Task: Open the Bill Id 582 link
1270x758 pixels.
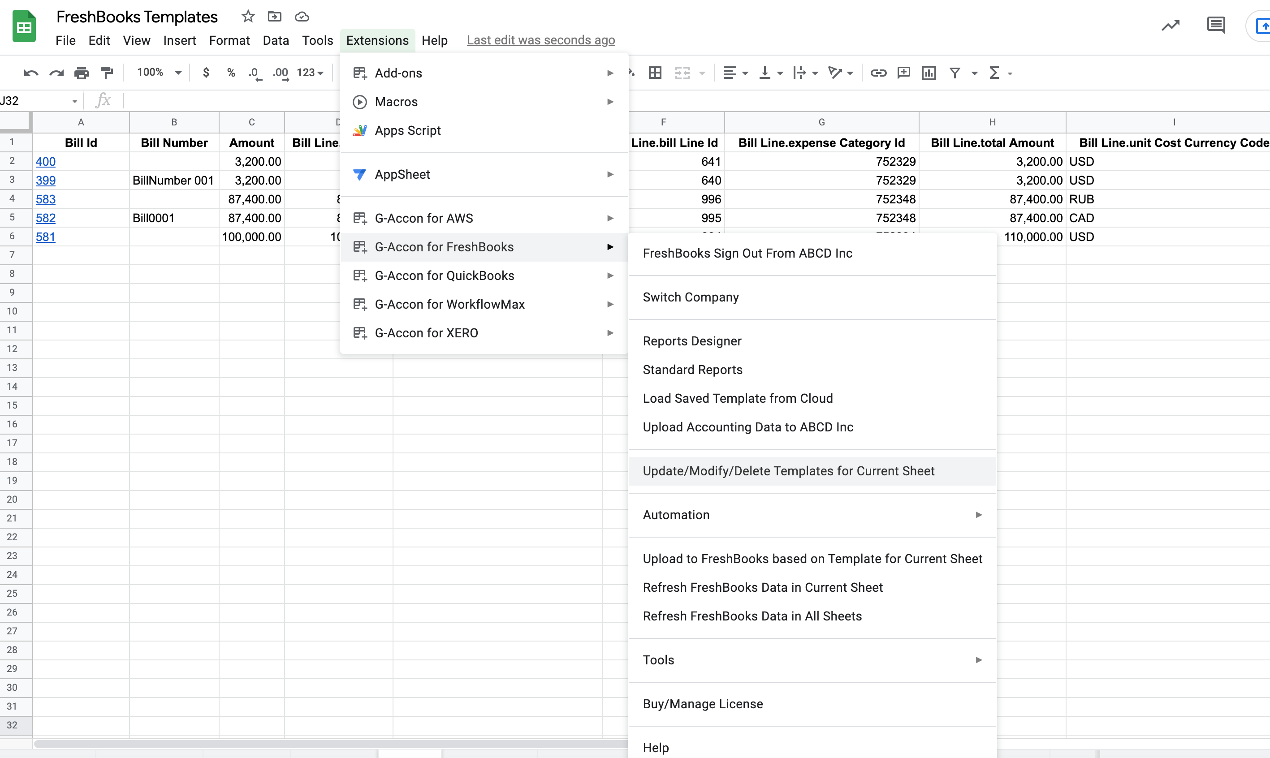Action: [45, 218]
